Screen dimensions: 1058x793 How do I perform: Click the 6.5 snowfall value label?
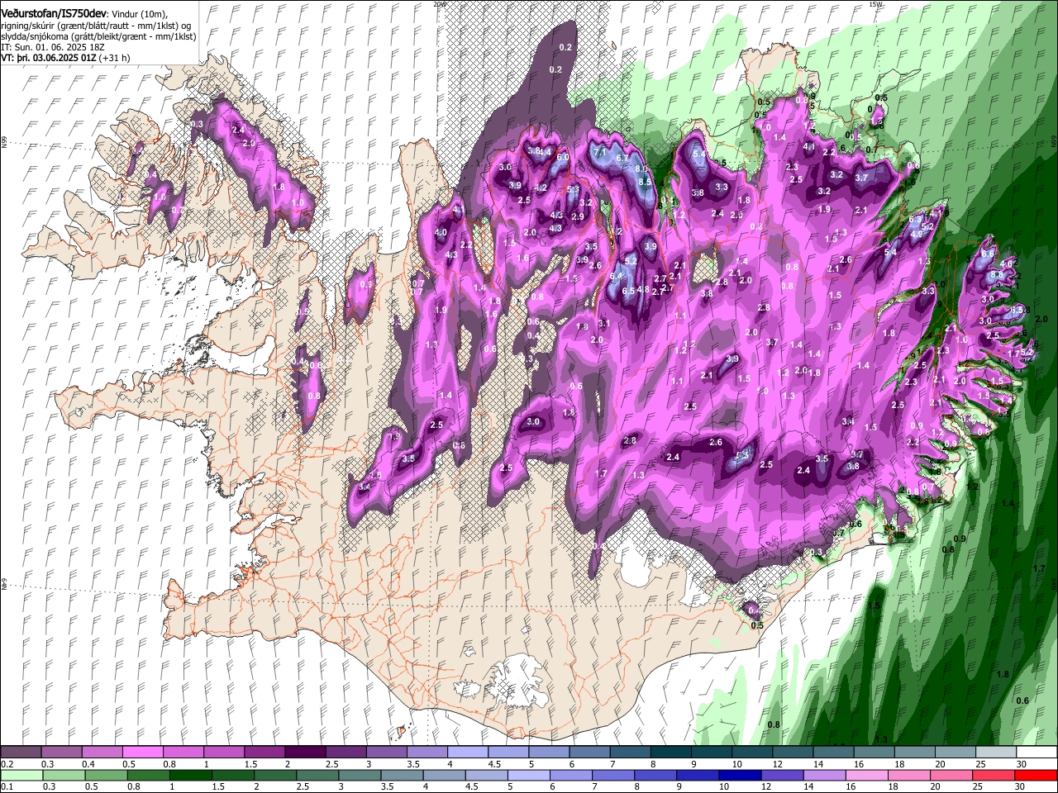tap(628, 291)
